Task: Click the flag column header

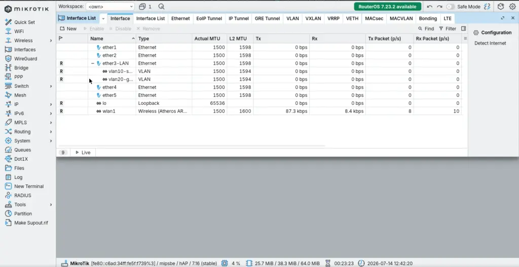Action: point(72,39)
